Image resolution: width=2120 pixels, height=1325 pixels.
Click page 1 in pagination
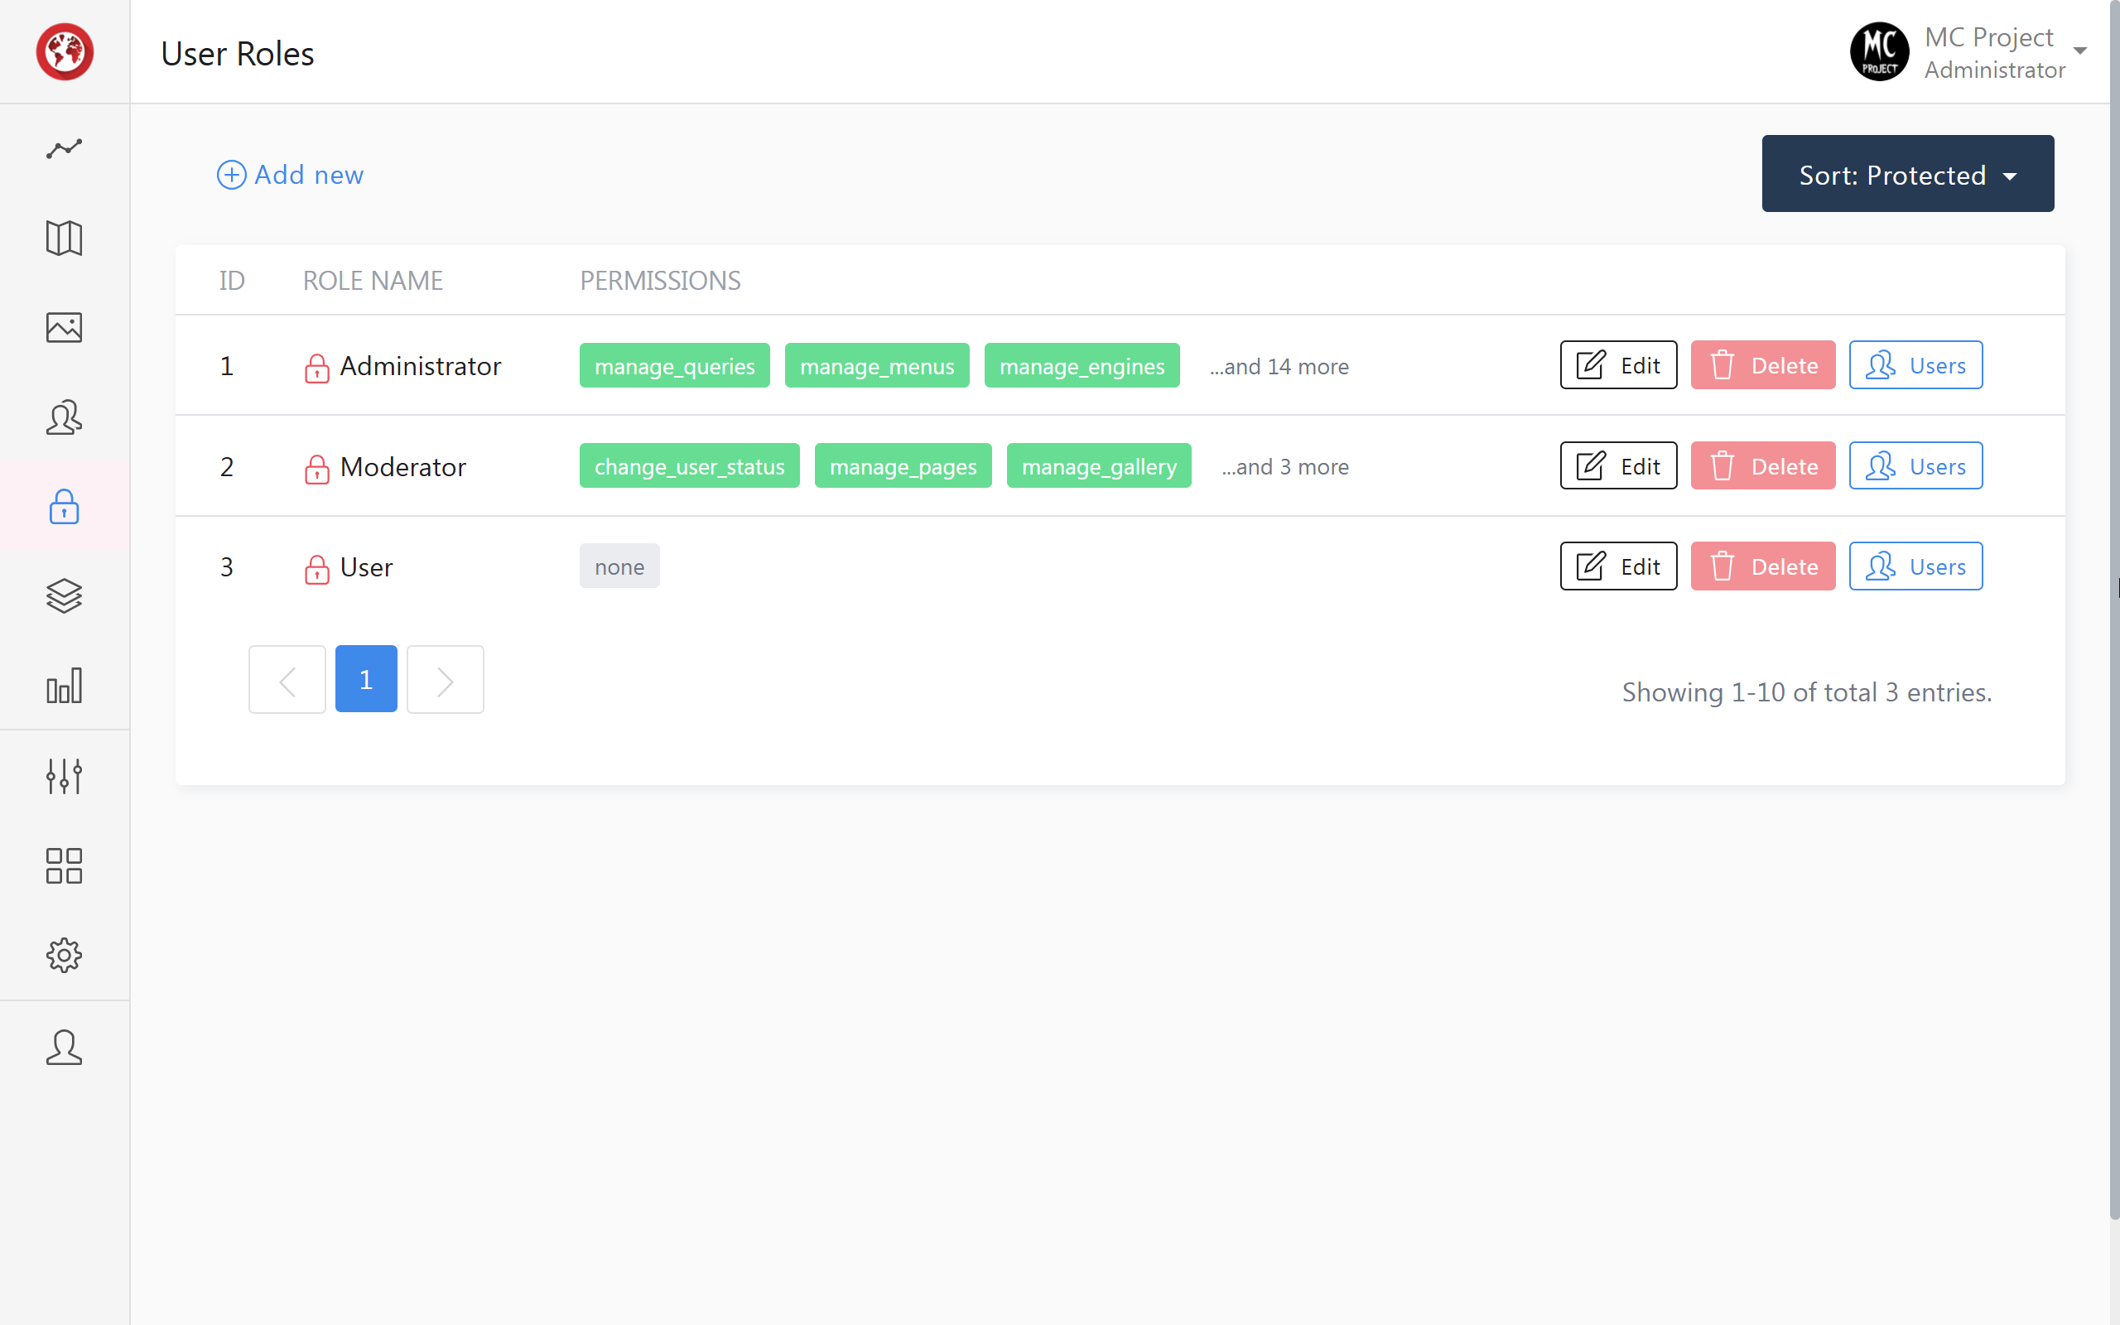pos(366,678)
